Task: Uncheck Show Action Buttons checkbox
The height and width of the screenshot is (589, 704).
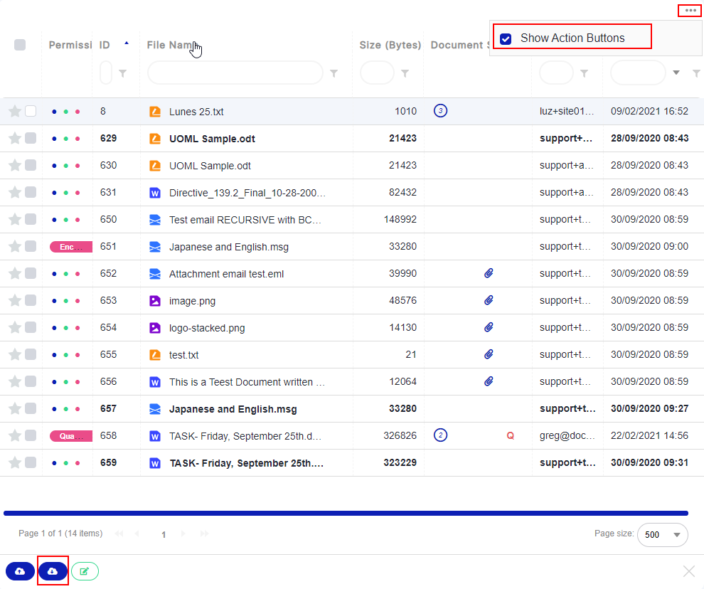Action: point(506,38)
